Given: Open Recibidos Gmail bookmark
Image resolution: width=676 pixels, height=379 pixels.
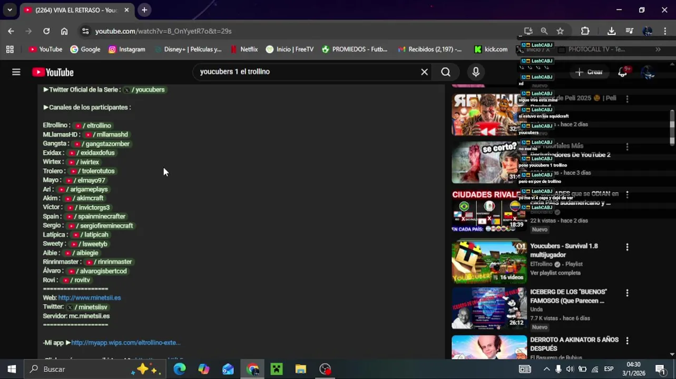Looking at the screenshot, I should tap(430, 49).
